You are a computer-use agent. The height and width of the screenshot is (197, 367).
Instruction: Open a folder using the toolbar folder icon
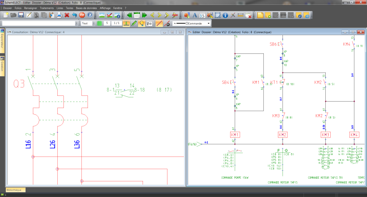13,15
